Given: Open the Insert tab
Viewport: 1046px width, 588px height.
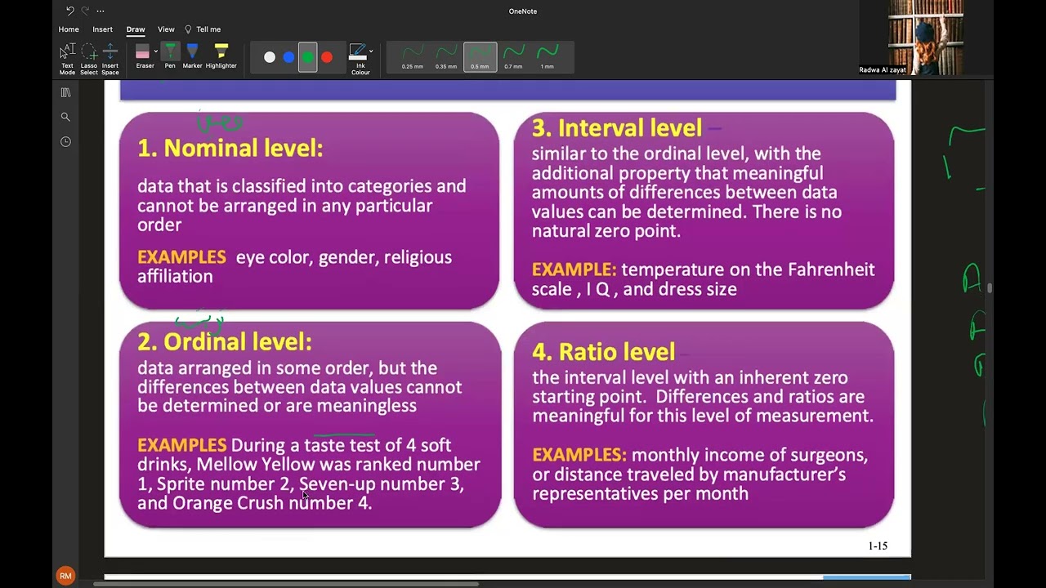Looking at the screenshot, I should [102, 29].
